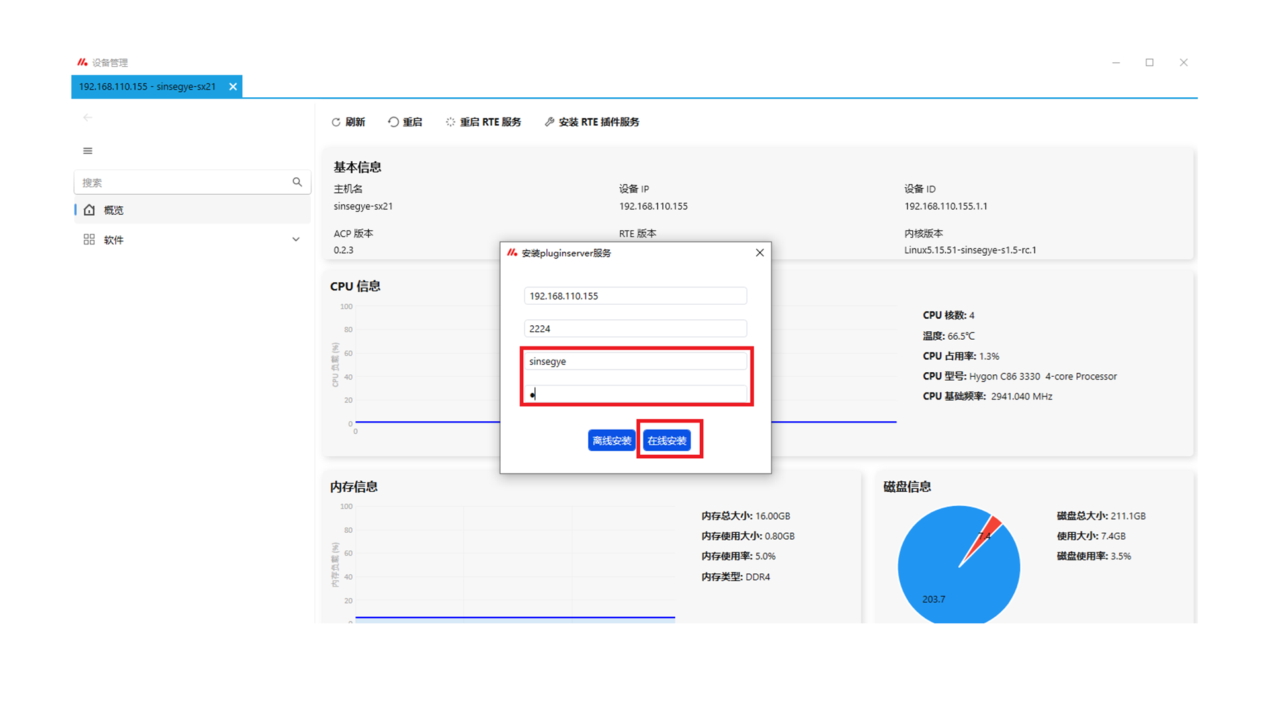Expand the 软件 menu chevron
Image resolution: width=1270 pixels, height=714 pixels.
296,239
